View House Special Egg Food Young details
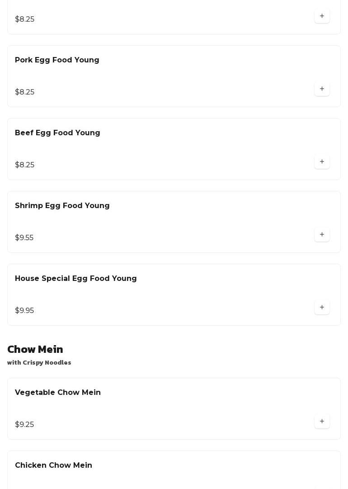348x489 pixels. pyautogui.click(x=76, y=279)
